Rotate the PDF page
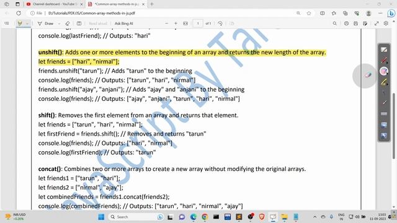 pyautogui.click(x=220, y=24)
